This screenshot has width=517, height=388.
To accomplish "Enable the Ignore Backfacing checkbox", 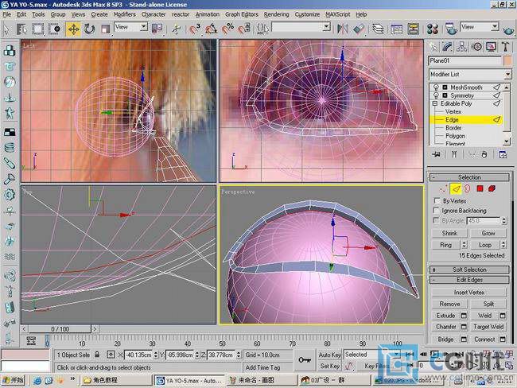I will pyautogui.click(x=436, y=211).
